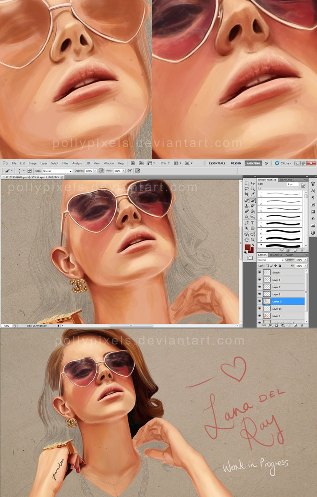Switch to the Design workspace
317x497 pixels.
coord(236,163)
